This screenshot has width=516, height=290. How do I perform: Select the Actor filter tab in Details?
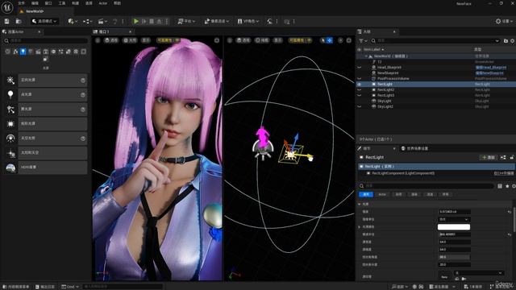pyautogui.click(x=382, y=195)
